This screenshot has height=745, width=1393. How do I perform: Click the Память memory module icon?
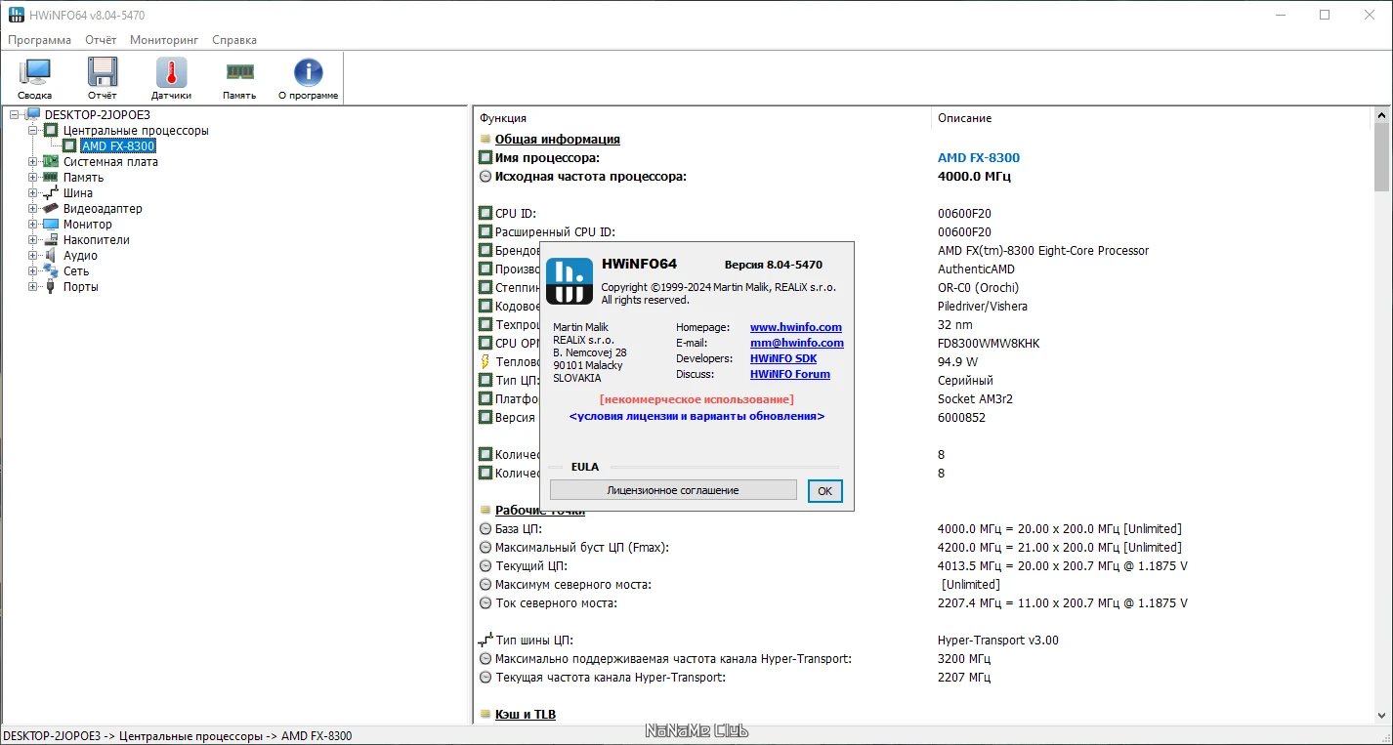(x=239, y=78)
